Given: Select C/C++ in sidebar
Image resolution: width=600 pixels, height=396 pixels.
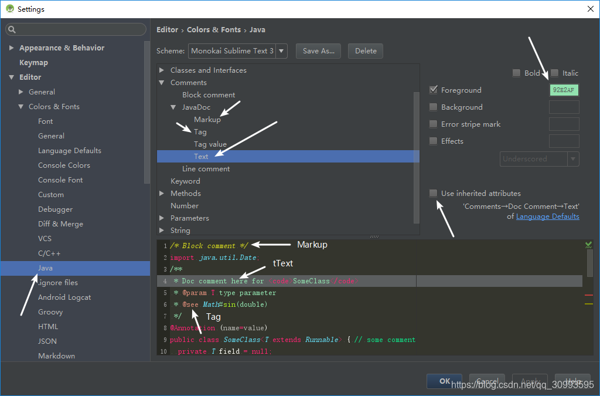Looking at the screenshot, I should (49, 253).
